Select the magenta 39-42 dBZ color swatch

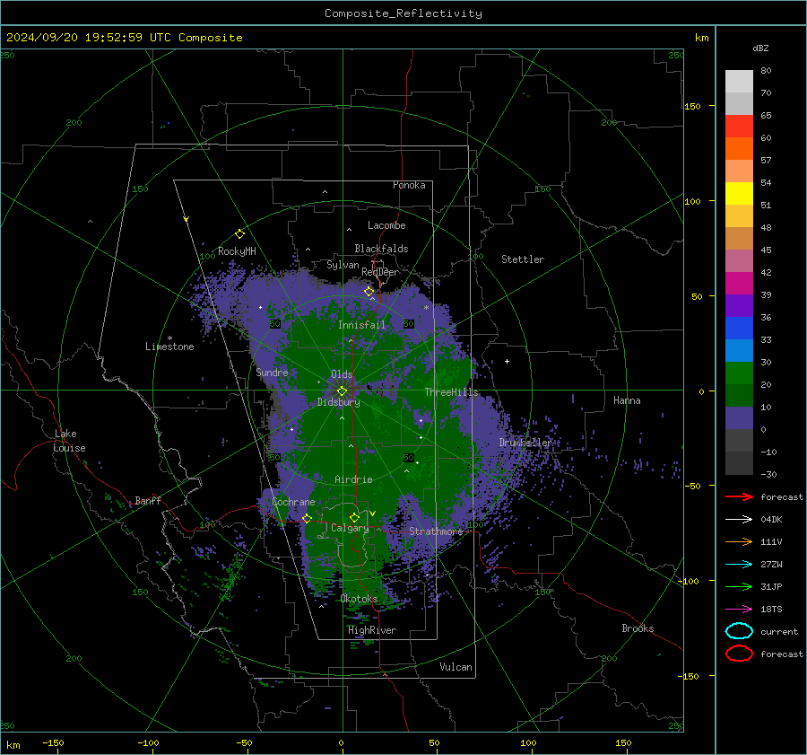739,283
